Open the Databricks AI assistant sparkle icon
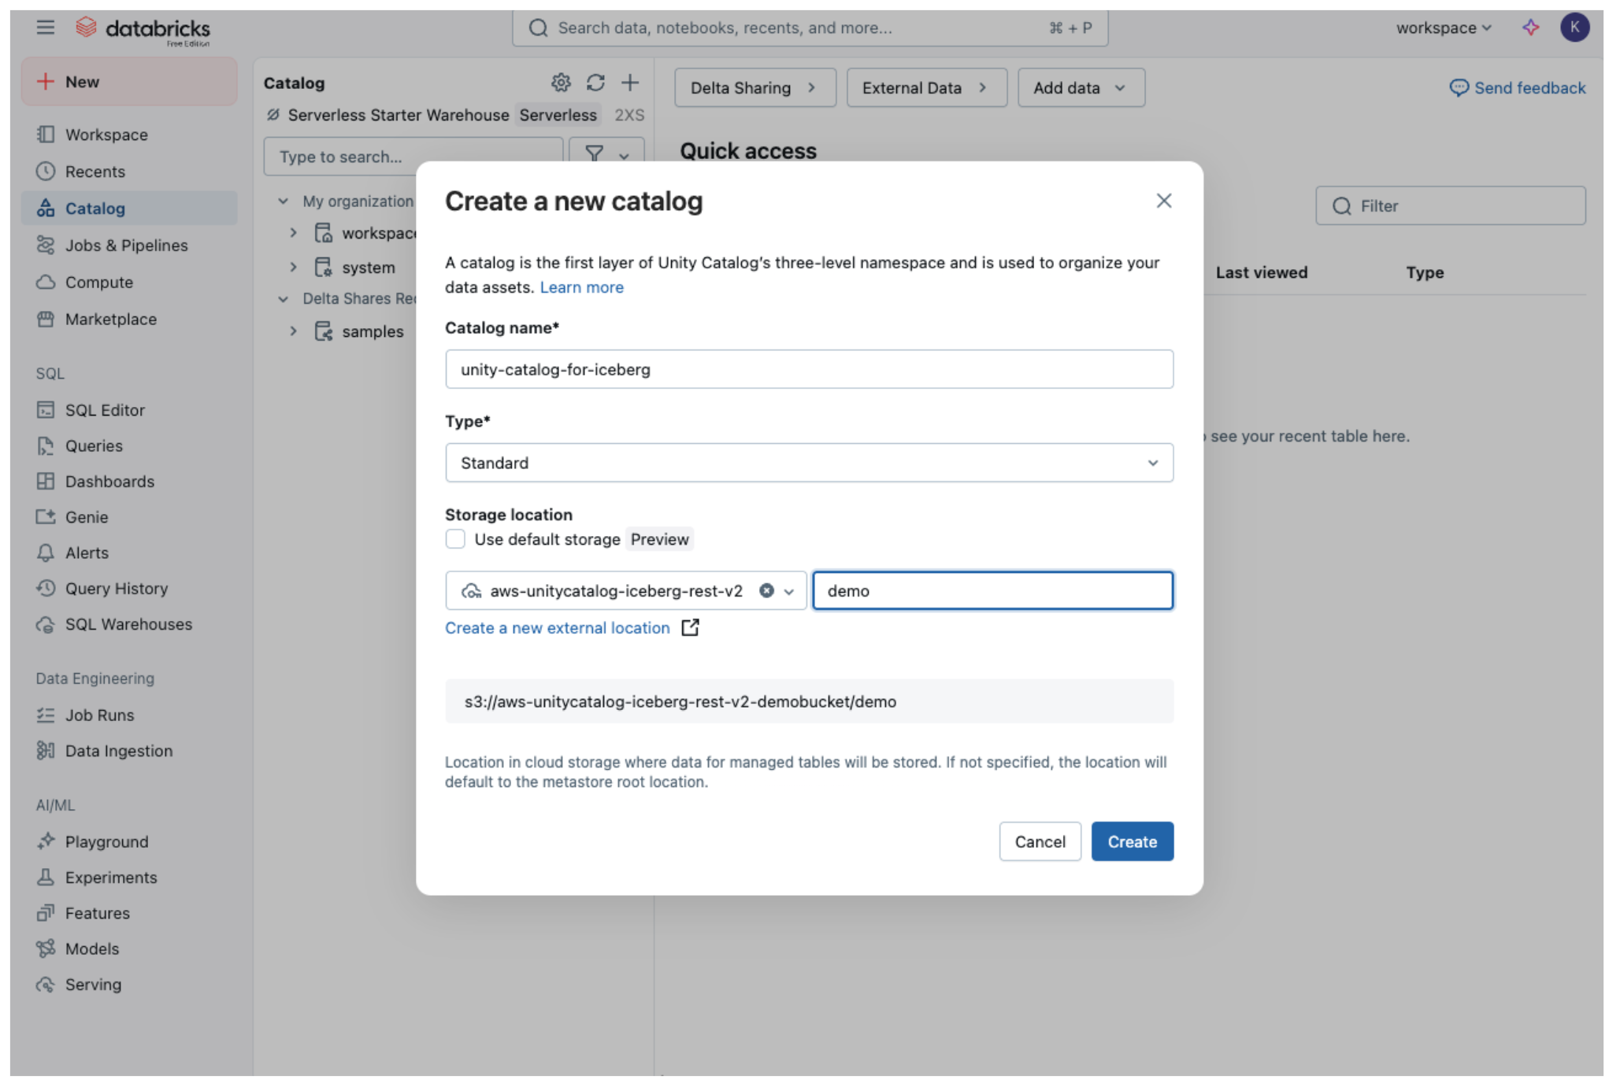This screenshot has width=1613, height=1087. 1530,28
